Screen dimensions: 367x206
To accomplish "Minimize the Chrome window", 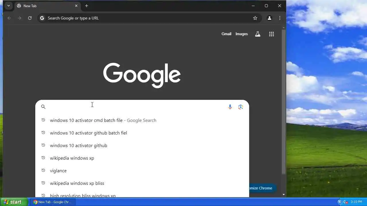I will (x=253, y=6).
